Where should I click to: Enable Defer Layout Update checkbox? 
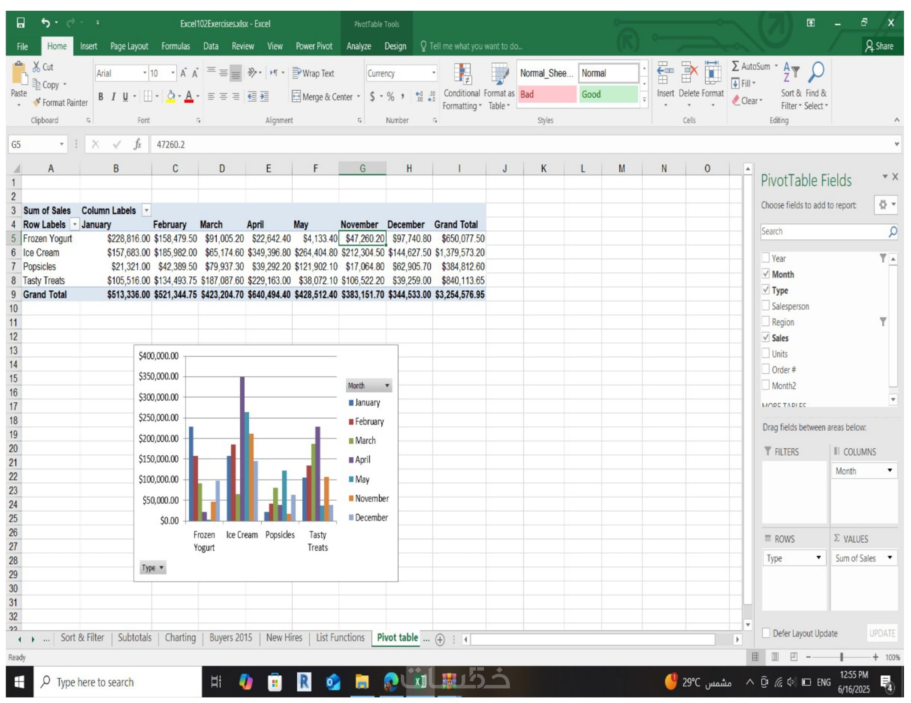pos(766,633)
